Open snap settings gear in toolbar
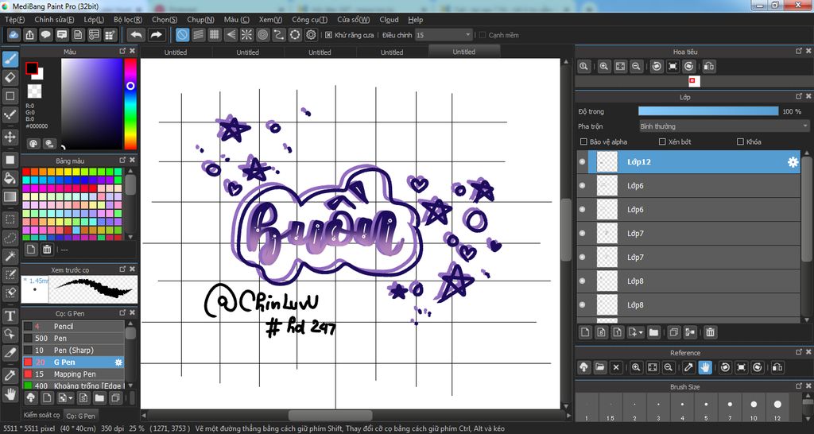The height and width of the screenshot is (434, 814). 311,35
